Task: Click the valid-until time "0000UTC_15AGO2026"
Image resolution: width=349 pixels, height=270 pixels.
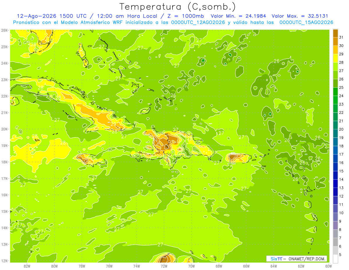Action: 306,22
